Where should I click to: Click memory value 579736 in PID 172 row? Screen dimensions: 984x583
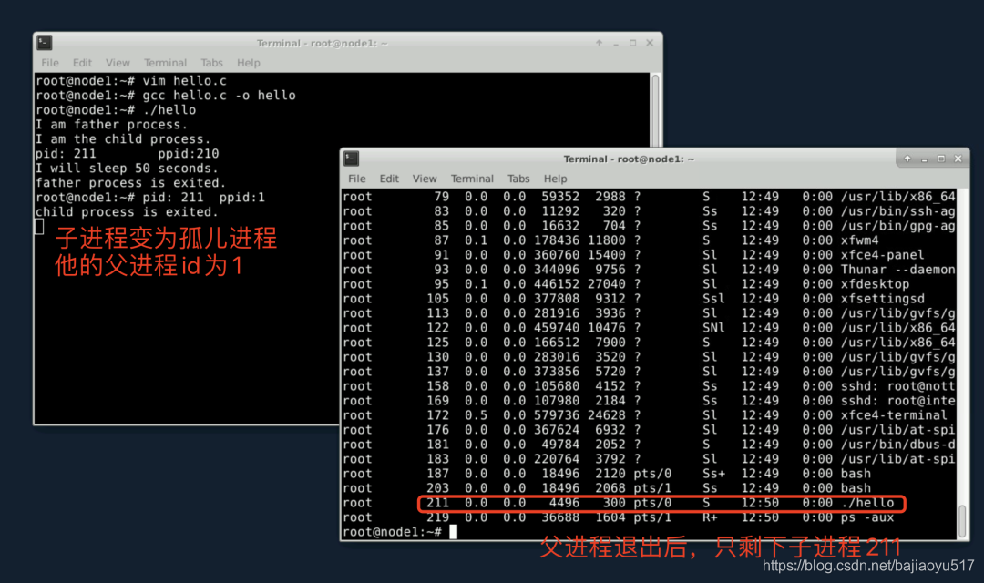[557, 415]
